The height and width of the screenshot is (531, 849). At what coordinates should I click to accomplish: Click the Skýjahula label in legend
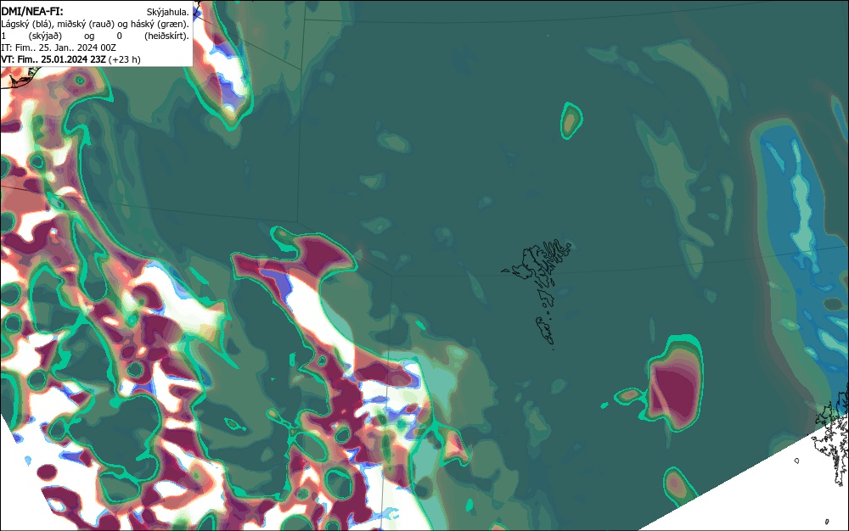168,12
